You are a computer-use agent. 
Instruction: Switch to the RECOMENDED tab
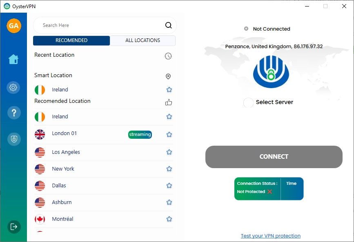click(71, 40)
